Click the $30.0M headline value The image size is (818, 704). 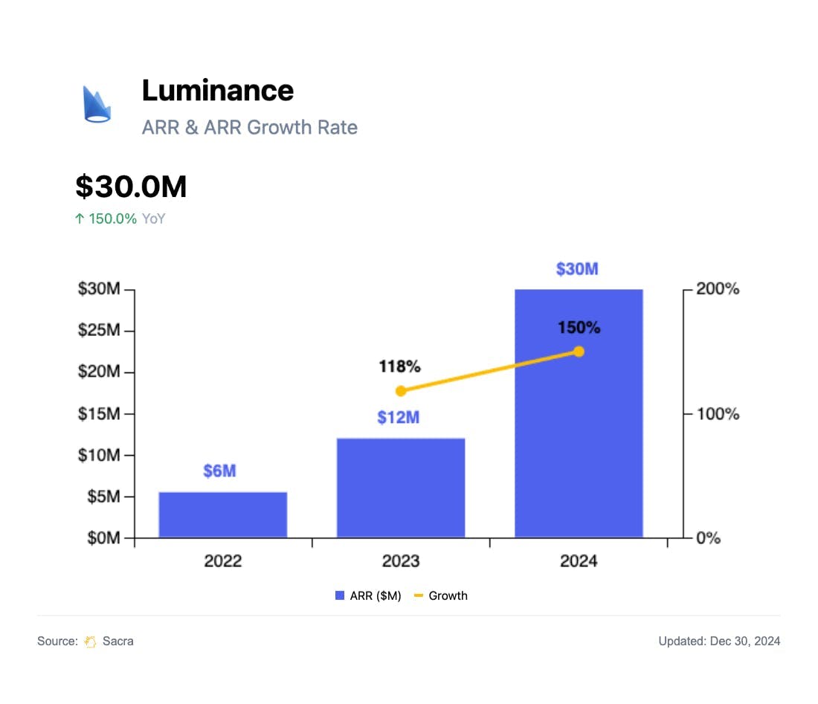point(131,186)
